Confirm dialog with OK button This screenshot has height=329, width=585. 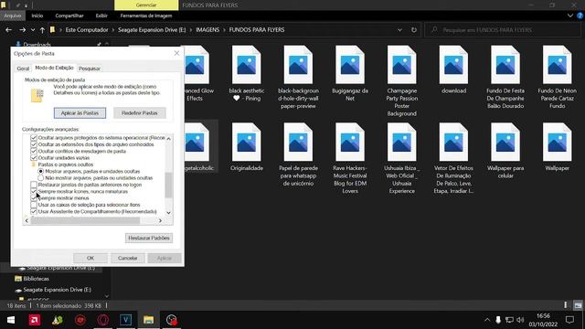click(x=90, y=258)
